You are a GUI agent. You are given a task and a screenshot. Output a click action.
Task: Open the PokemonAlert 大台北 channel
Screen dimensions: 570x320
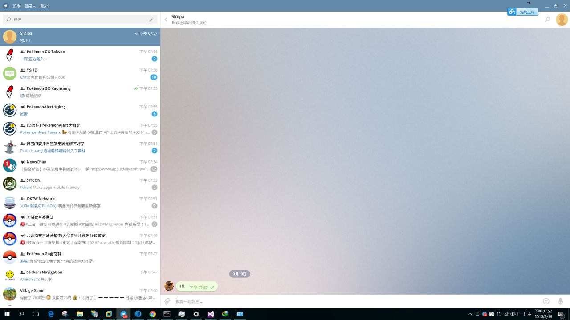pyautogui.click(x=80, y=110)
